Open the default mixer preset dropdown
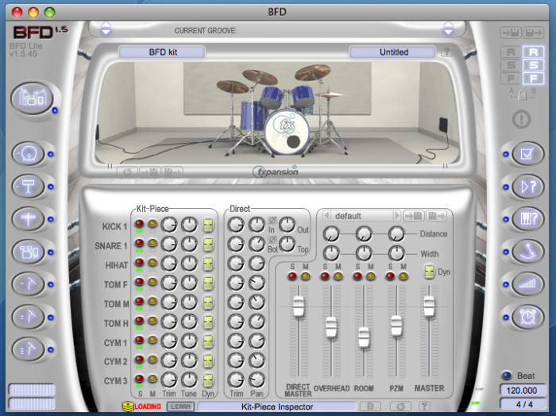Viewport: 556px width, 416px height. [361, 216]
